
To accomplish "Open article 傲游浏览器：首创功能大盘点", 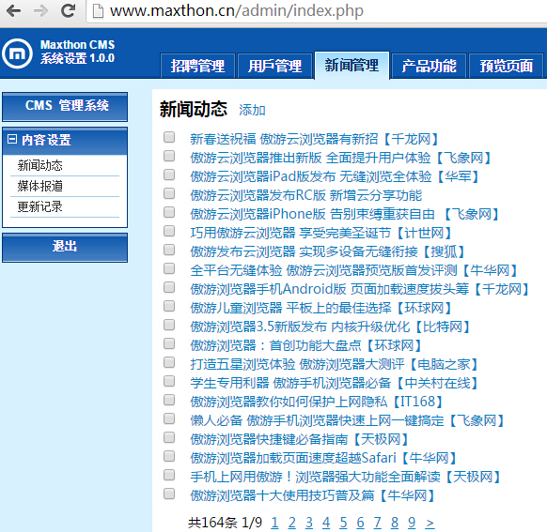I will [x=306, y=345].
